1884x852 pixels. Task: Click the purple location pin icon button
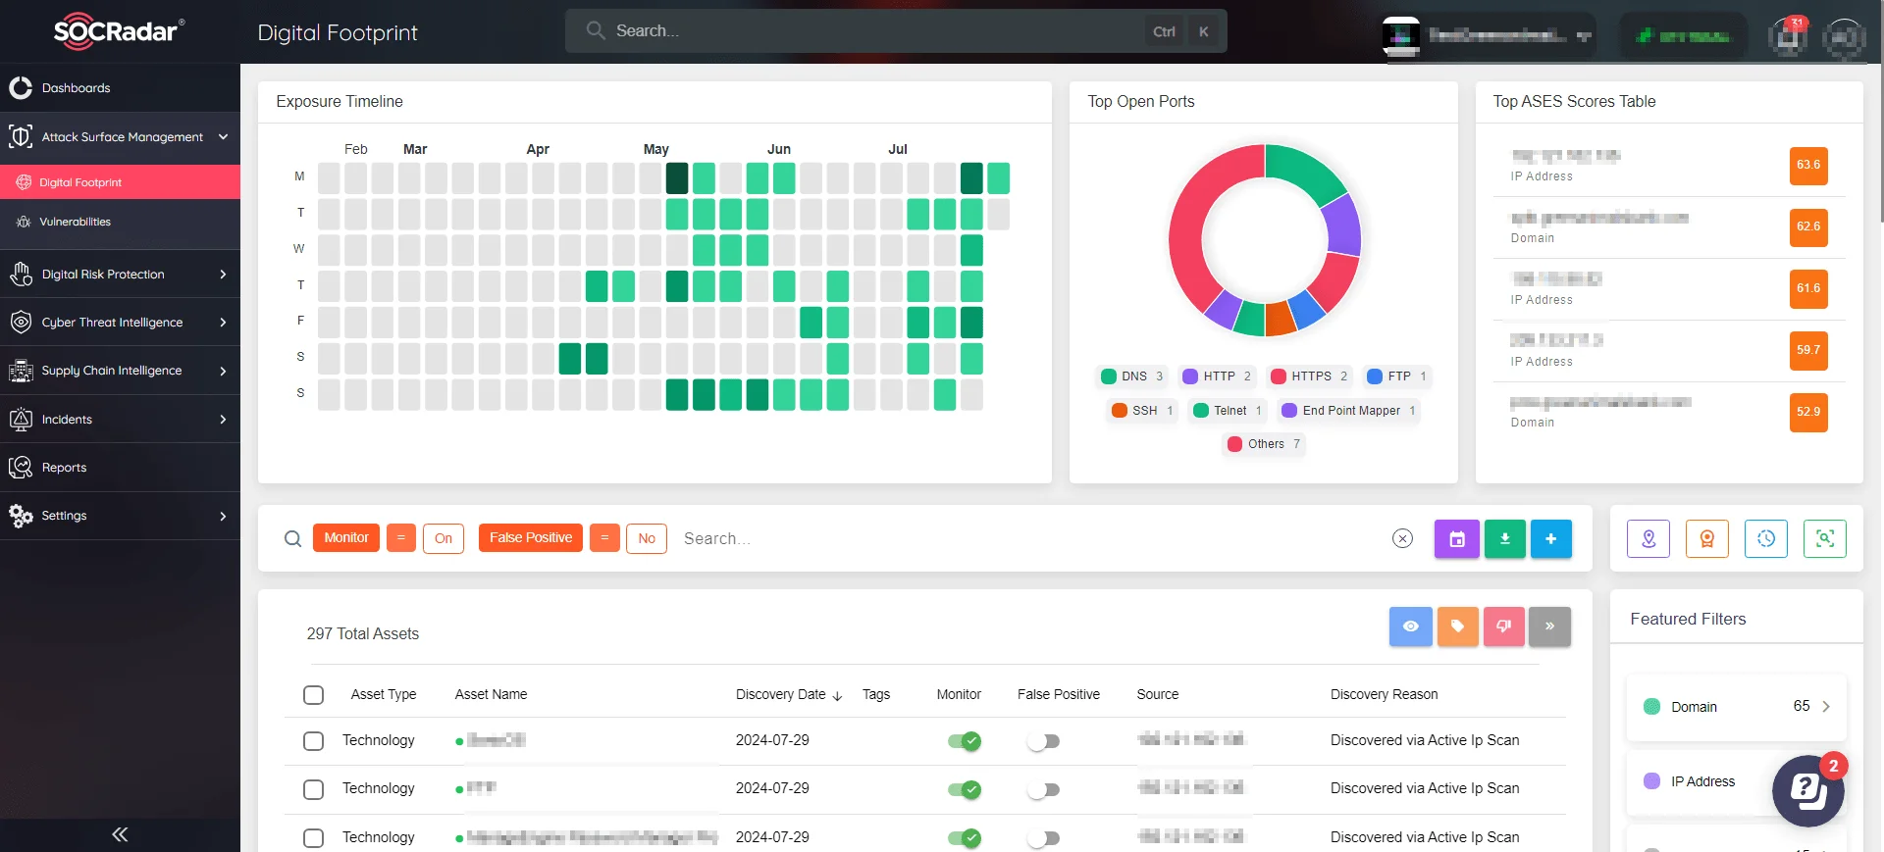pos(1648,538)
